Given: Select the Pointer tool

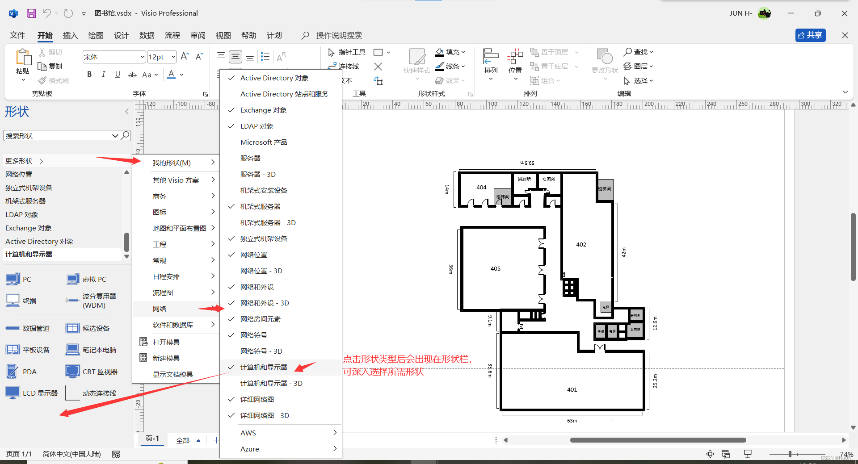Looking at the screenshot, I should [x=347, y=52].
